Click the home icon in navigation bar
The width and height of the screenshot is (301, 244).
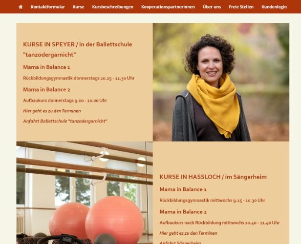click(x=21, y=7)
